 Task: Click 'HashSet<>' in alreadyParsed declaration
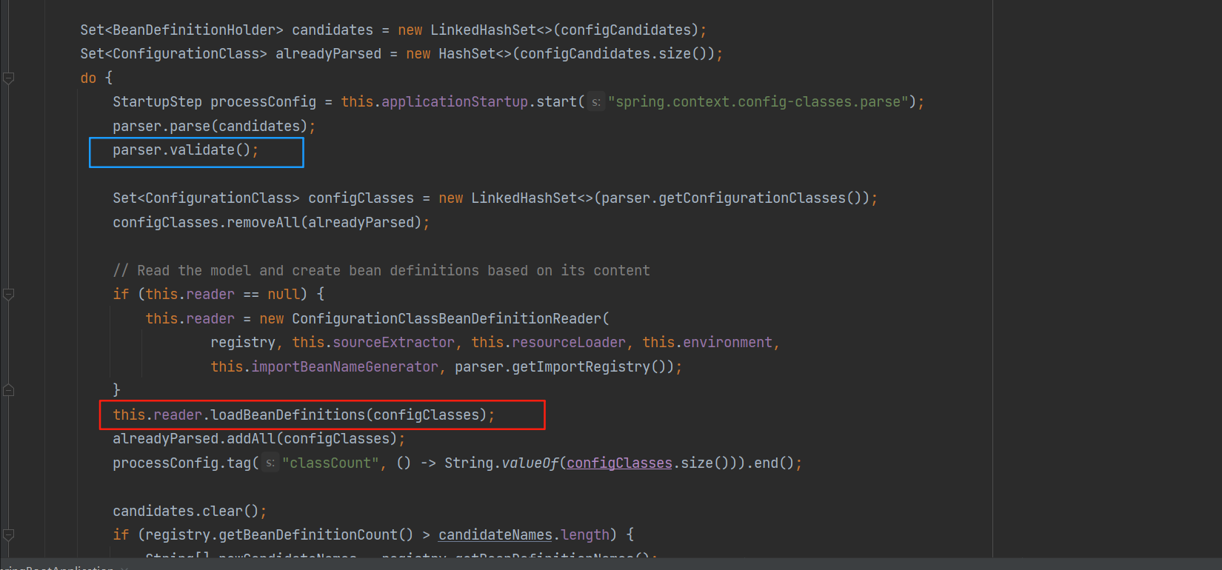pyautogui.click(x=475, y=54)
